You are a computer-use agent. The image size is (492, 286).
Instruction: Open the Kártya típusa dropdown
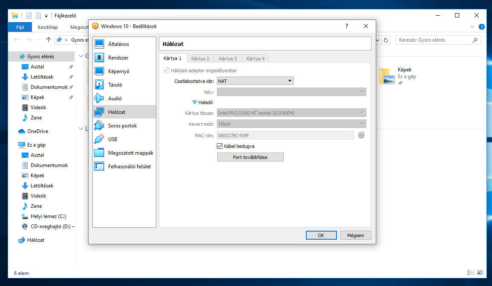pos(291,113)
